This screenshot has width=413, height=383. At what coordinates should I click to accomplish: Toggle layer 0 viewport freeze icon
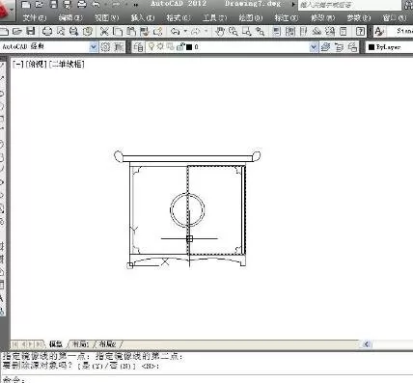[170, 47]
